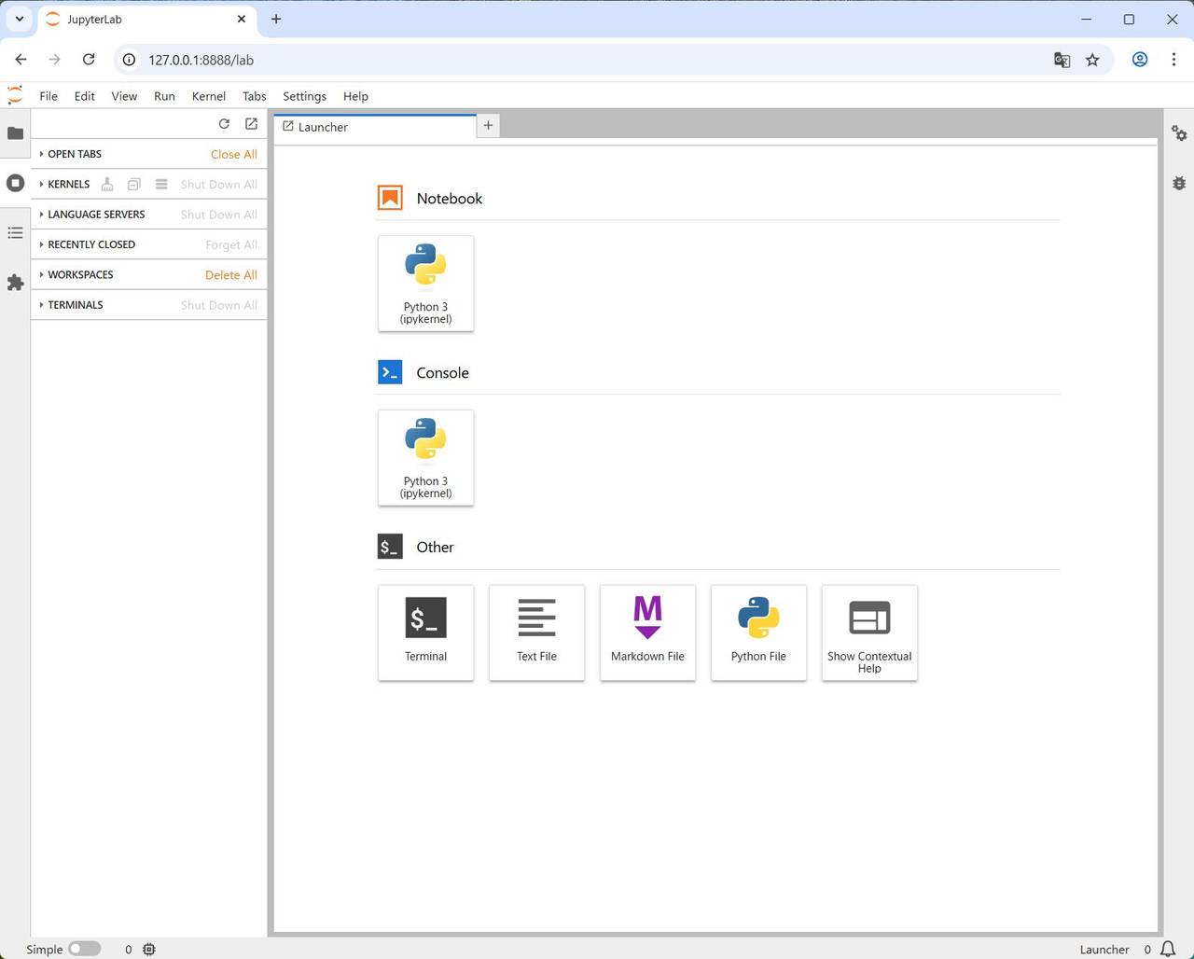Click the browser translate icon
The image size is (1194, 959).
coord(1062,60)
